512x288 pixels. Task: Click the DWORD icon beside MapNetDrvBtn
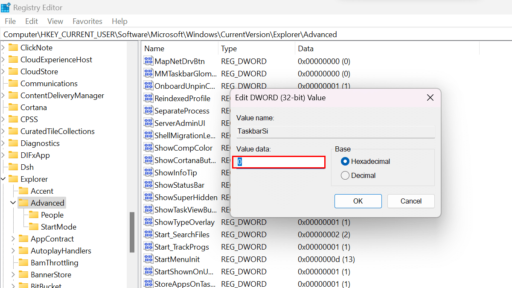(x=148, y=61)
